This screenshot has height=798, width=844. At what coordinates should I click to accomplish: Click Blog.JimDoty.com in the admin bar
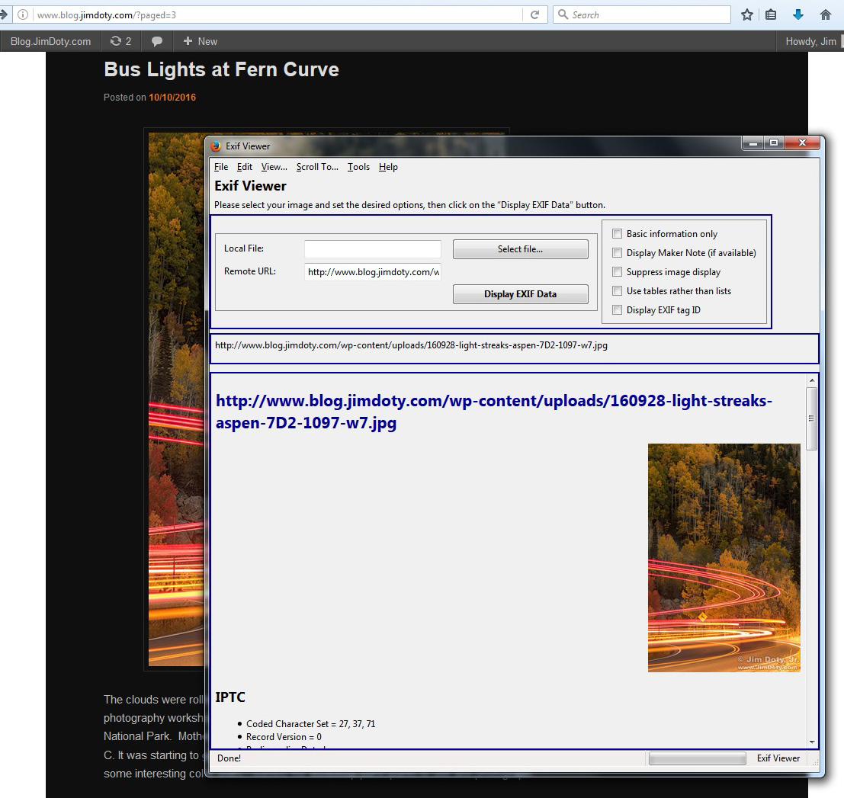(50, 41)
